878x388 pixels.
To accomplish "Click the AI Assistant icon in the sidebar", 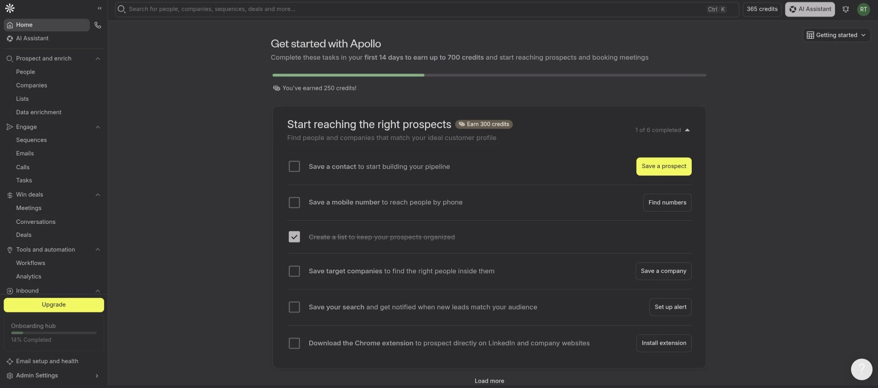I will (10, 38).
